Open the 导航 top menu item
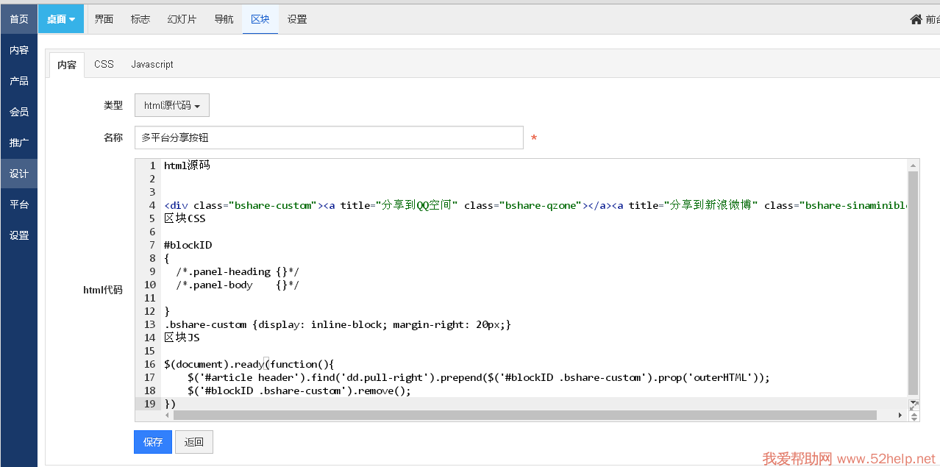940x467 pixels. (224, 19)
